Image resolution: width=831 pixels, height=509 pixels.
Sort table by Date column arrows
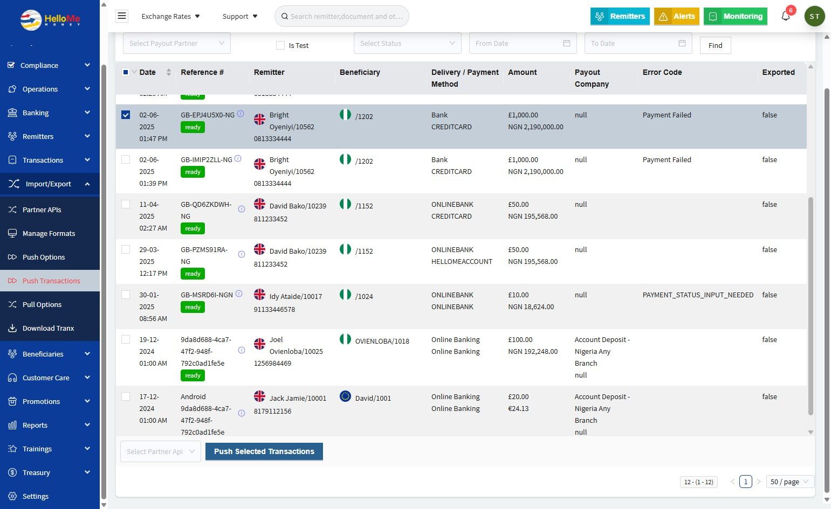tap(168, 72)
